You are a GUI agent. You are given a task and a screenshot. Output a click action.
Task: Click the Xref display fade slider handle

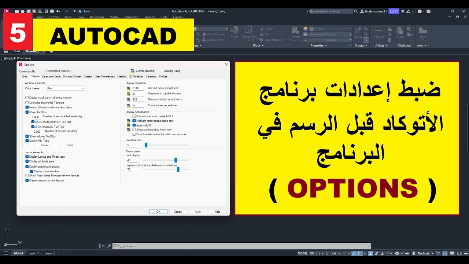pyautogui.click(x=176, y=160)
